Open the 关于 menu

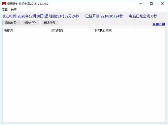coord(14,10)
